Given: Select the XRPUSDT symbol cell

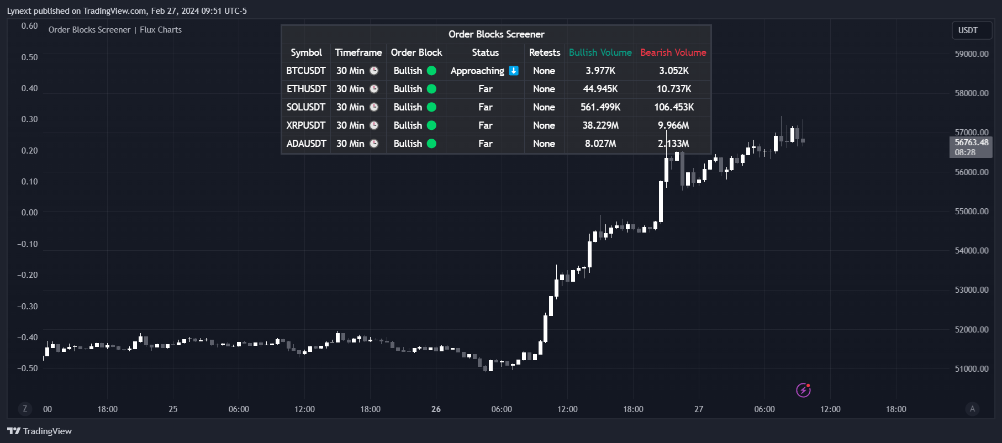Looking at the screenshot, I should [306, 125].
